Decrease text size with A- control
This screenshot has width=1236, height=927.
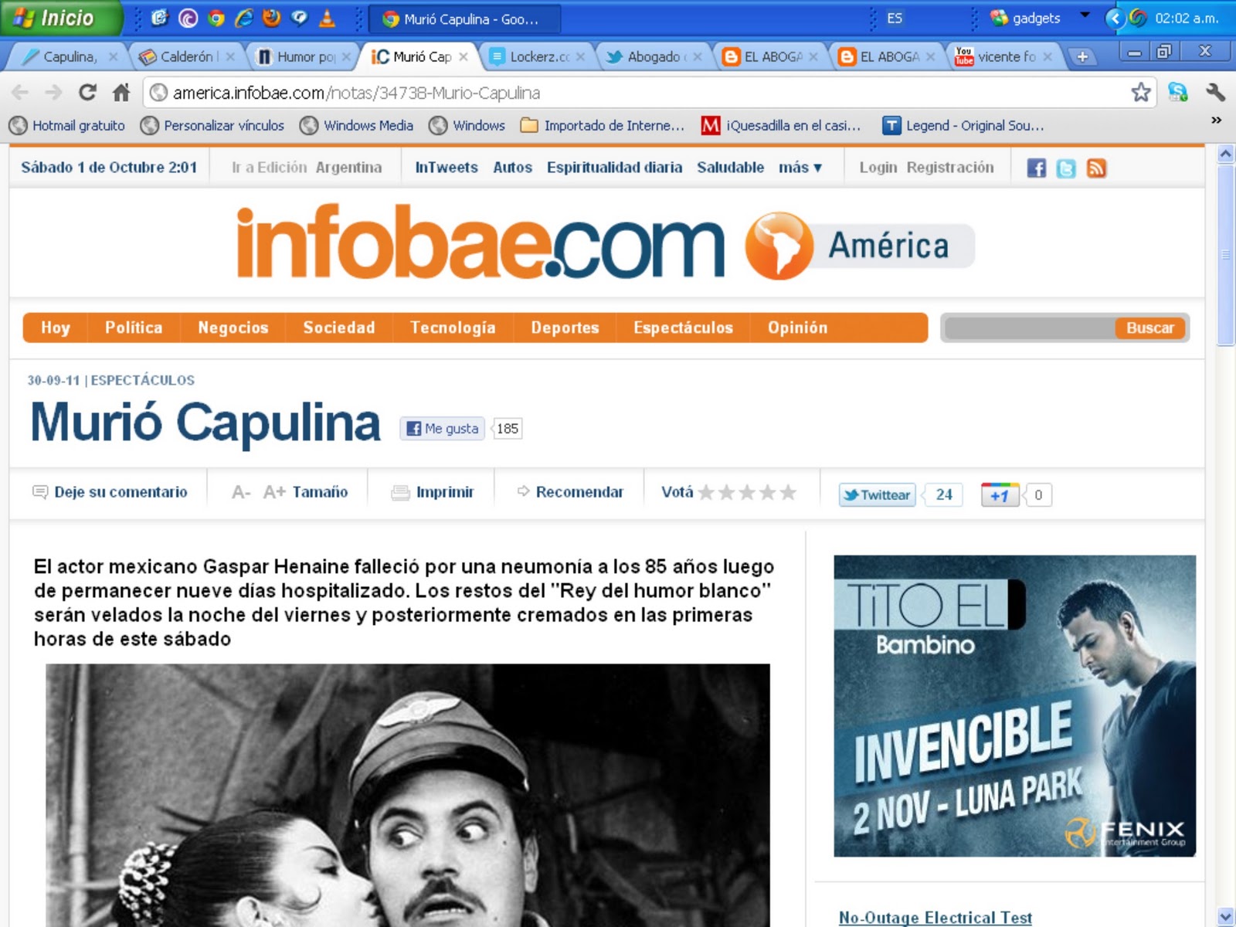pos(241,492)
